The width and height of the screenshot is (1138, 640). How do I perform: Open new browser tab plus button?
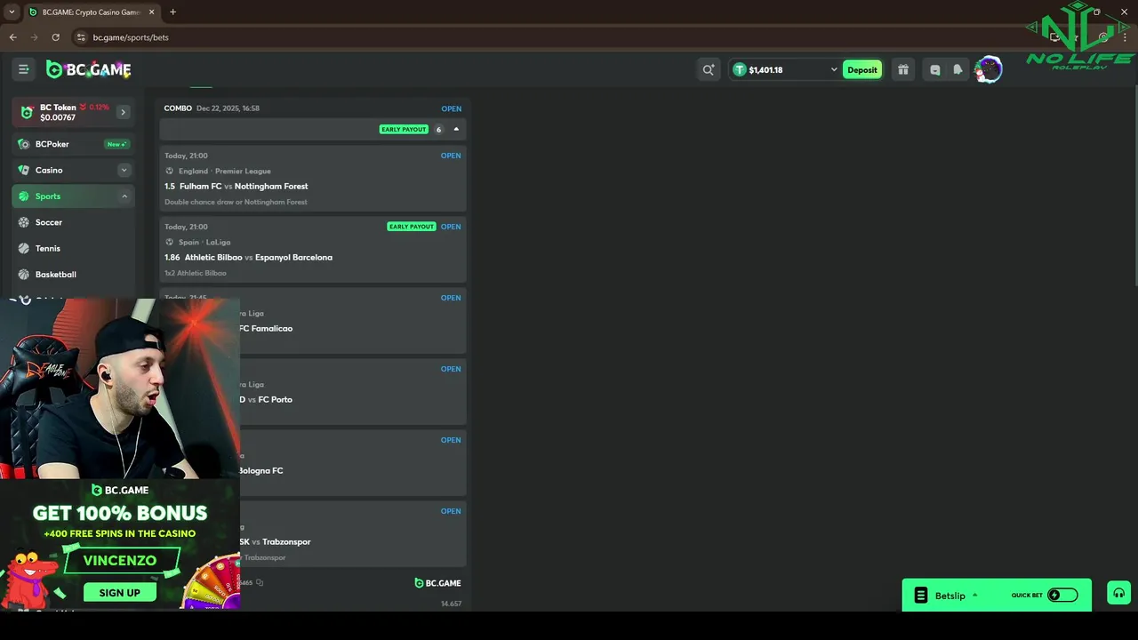[x=172, y=12]
